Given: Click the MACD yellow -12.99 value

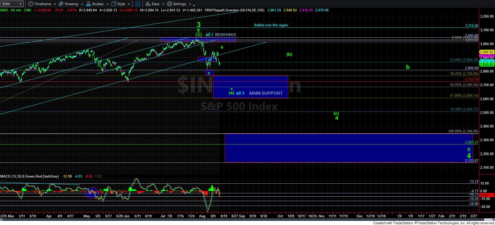Looking at the screenshot, I should tap(67, 176).
